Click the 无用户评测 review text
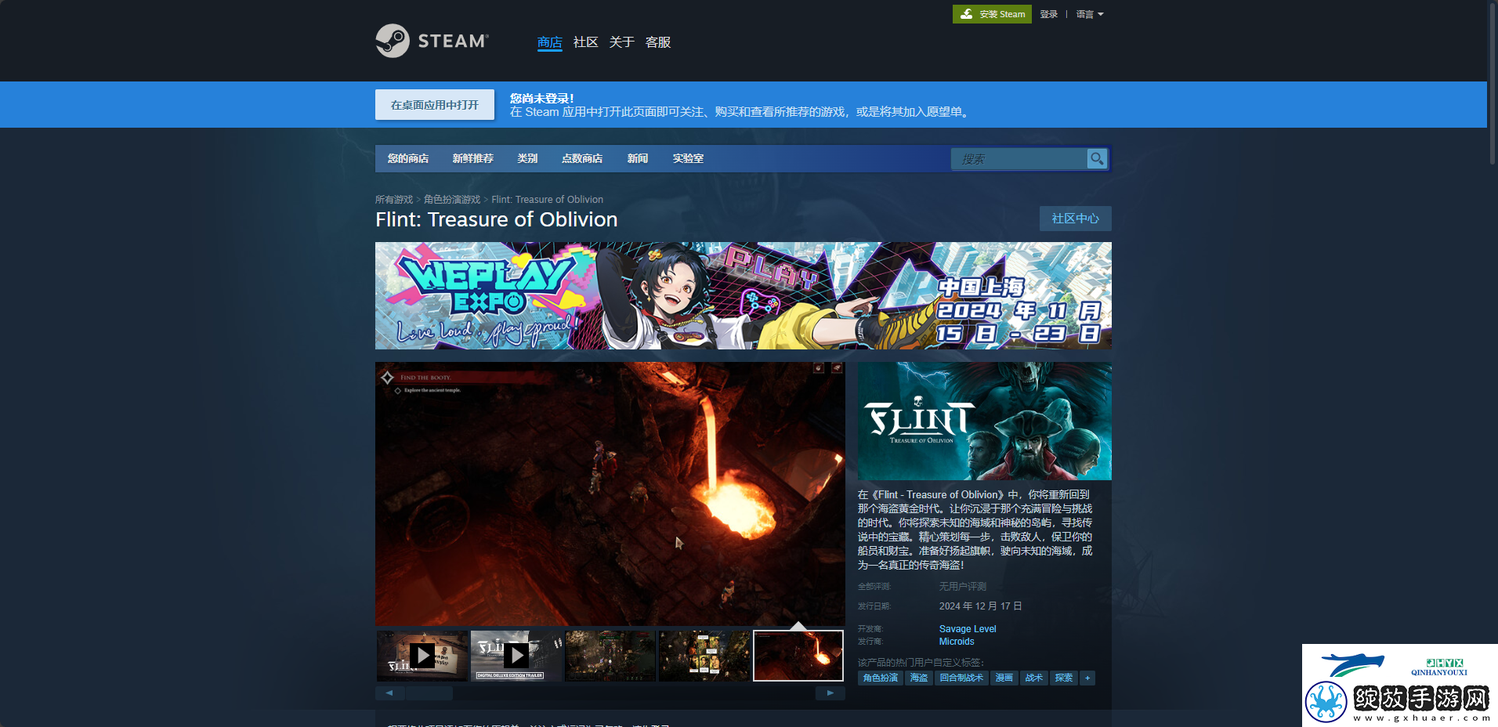Viewport: 1498px width, 727px height. tap(963, 587)
